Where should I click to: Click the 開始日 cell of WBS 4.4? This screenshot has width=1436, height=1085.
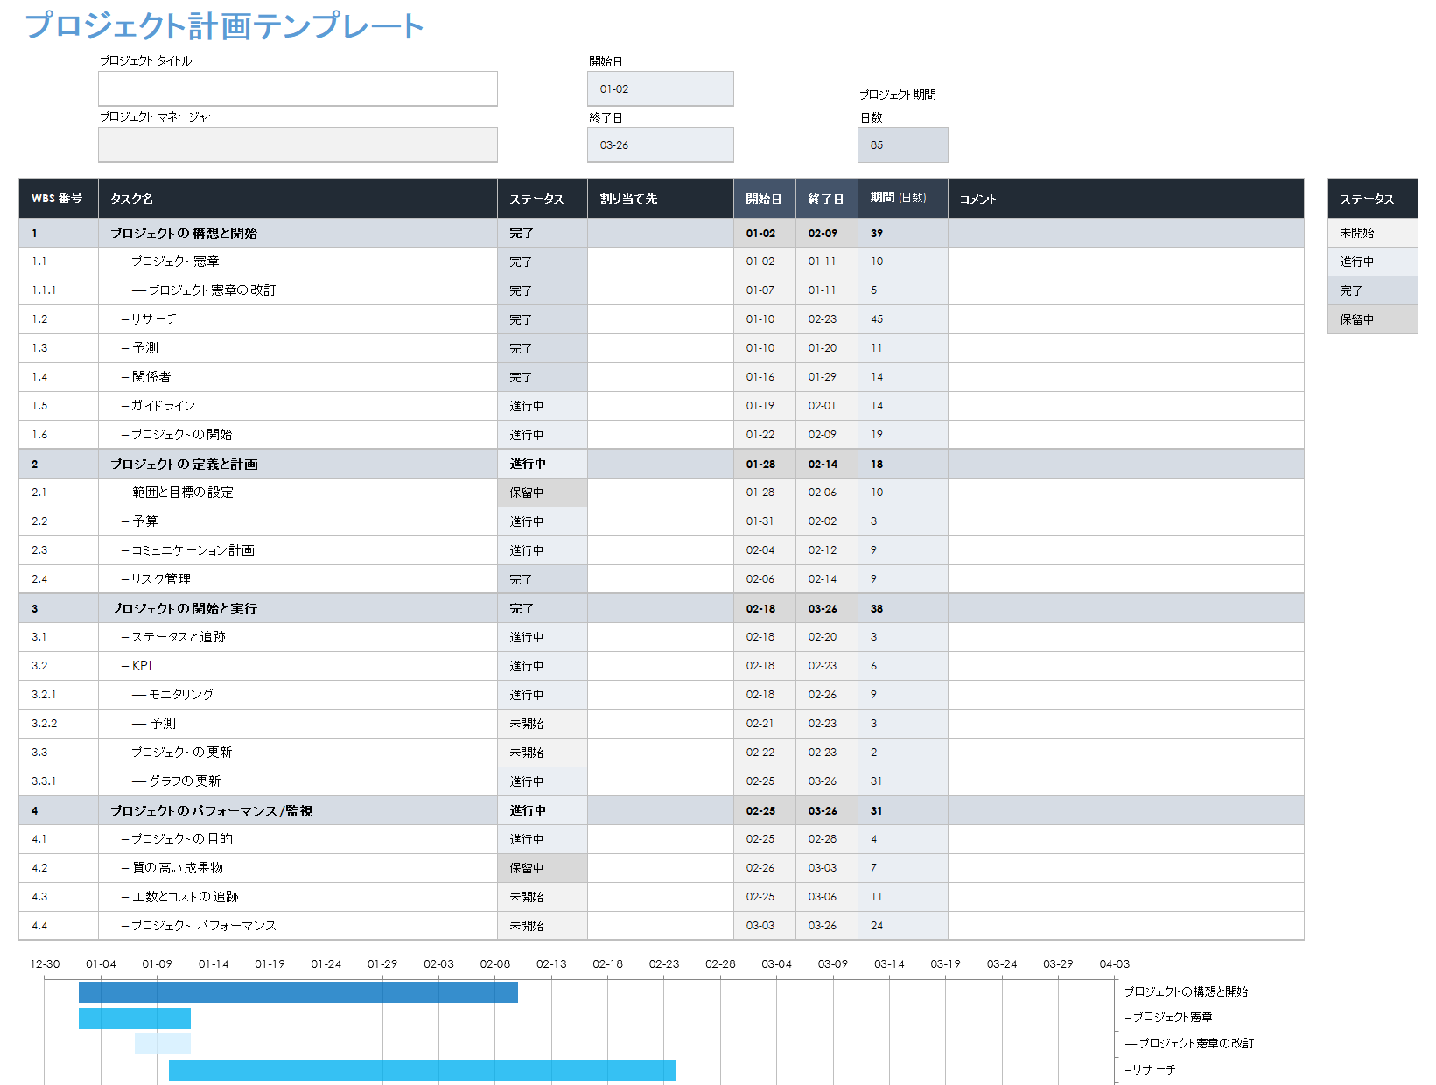coord(764,926)
